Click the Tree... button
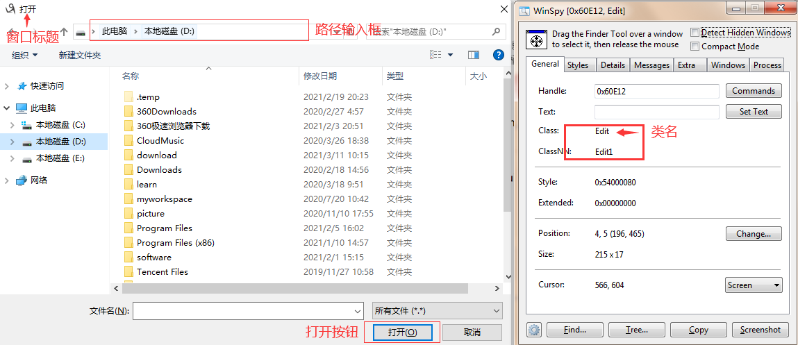The height and width of the screenshot is (345, 798). tap(637, 330)
